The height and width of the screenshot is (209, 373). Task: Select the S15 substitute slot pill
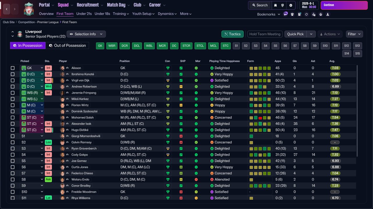(358, 53)
